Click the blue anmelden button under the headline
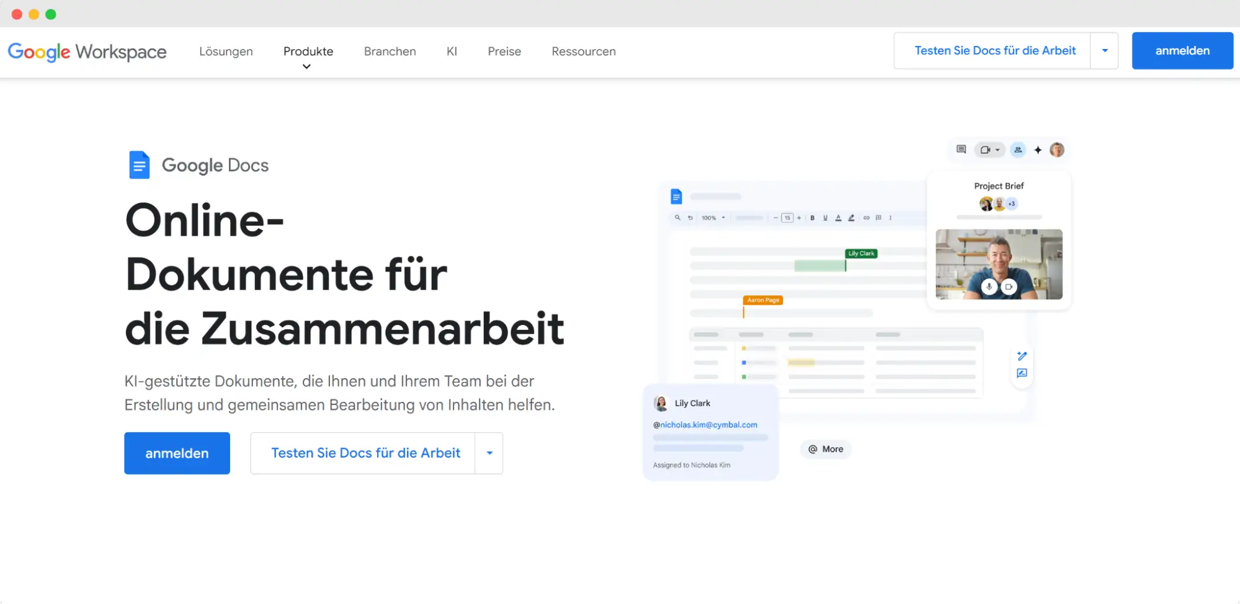This screenshot has height=604, width=1240. [177, 453]
